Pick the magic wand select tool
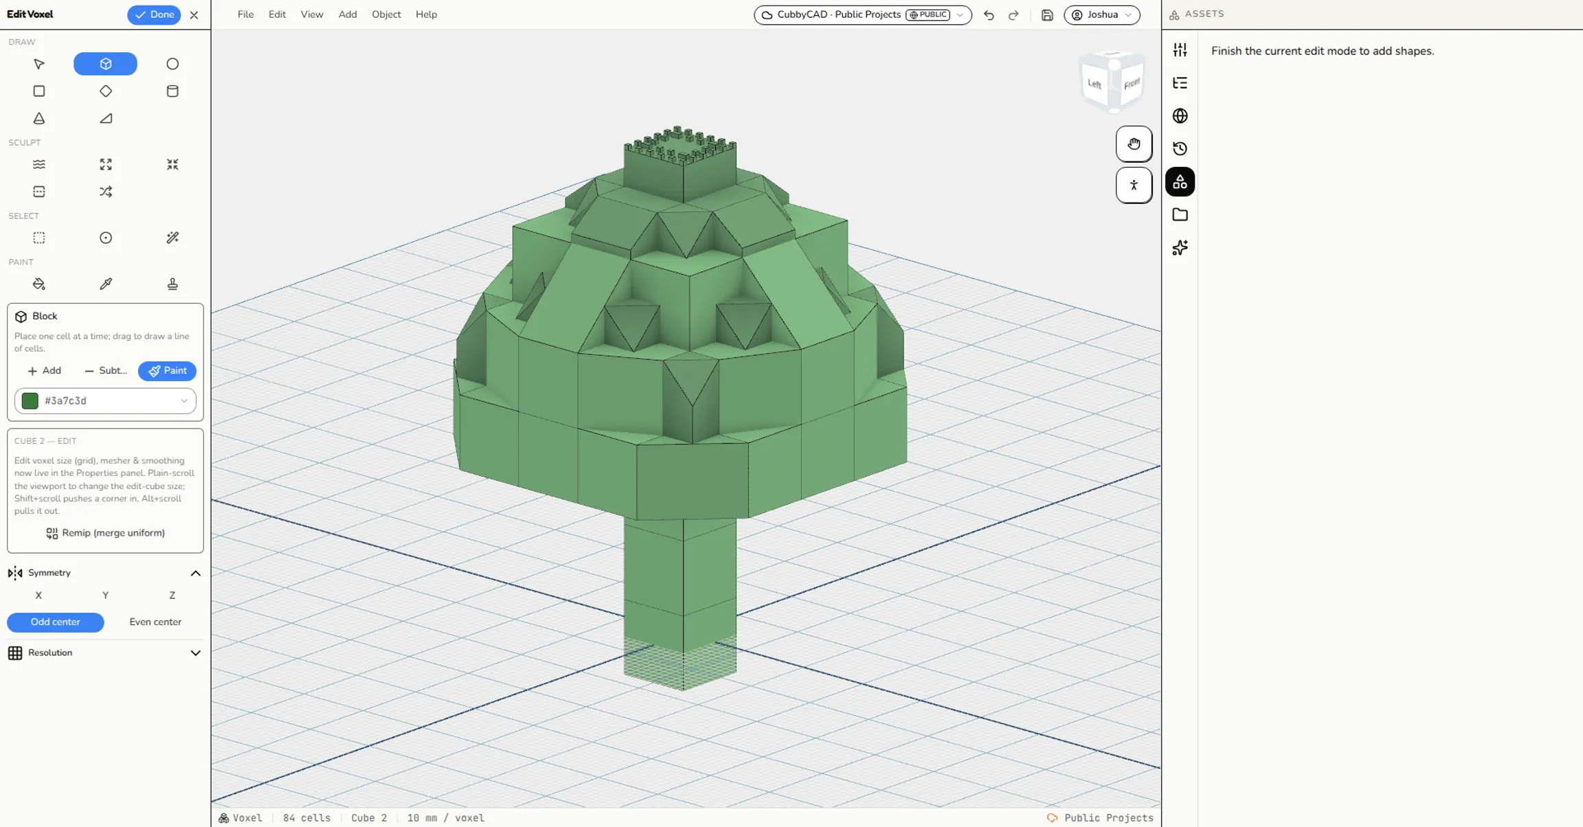The width and height of the screenshot is (1583, 827). coord(172,238)
